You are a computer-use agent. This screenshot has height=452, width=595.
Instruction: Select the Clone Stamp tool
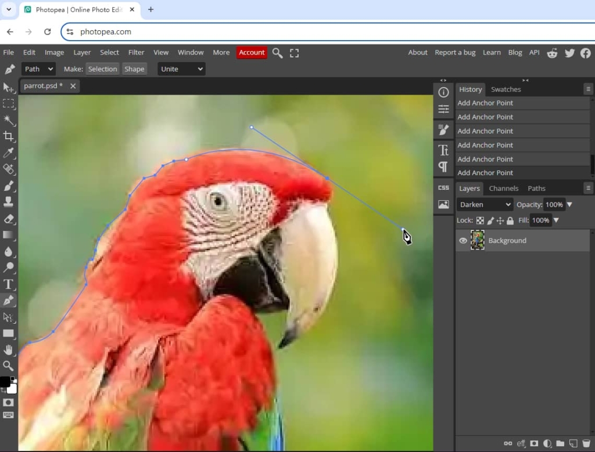9,202
